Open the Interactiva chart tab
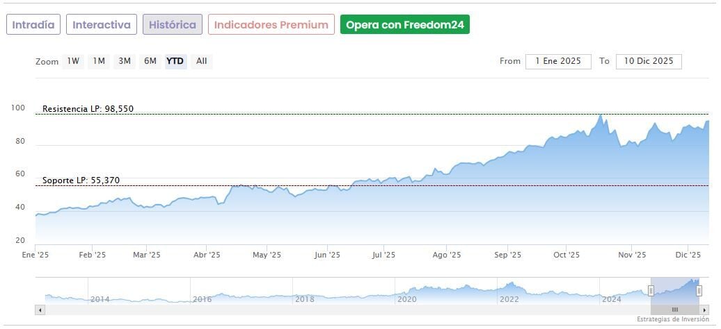The image size is (721, 329). pyautogui.click(x=102, y=25)
